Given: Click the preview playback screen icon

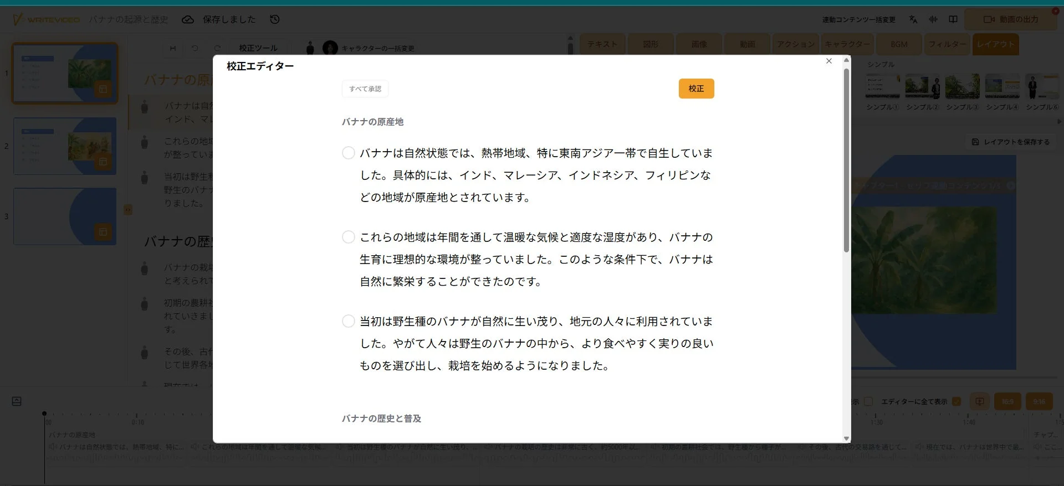Looking at the screenshot, I should point(980,401).
